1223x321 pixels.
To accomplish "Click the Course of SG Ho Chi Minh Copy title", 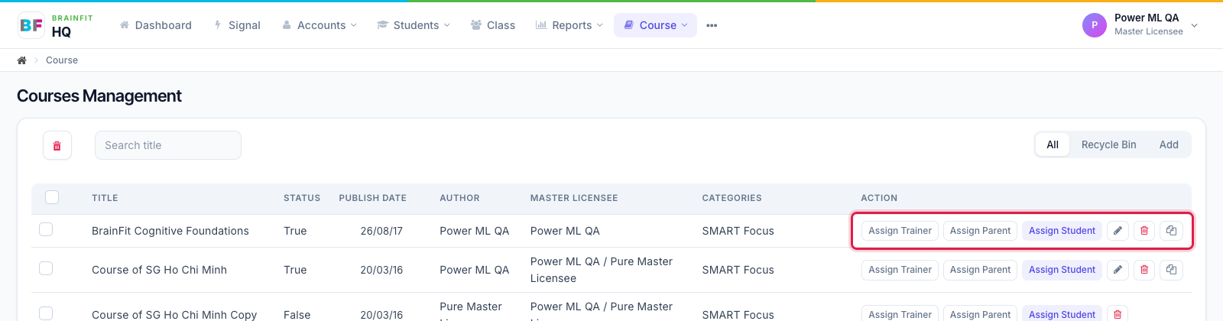I will pos(174,315).
